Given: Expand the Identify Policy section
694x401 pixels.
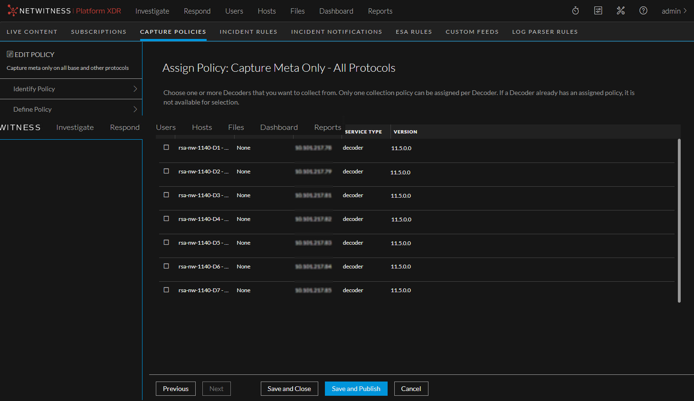Looking at the screenshot, I should [71, 89].
